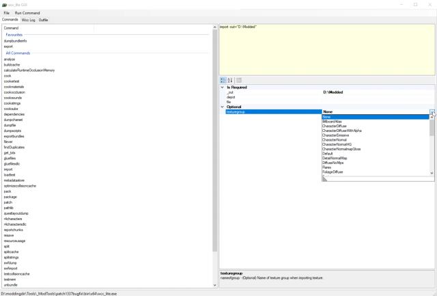
Task: Select the exportbundles command
Action: coord(14,137)
